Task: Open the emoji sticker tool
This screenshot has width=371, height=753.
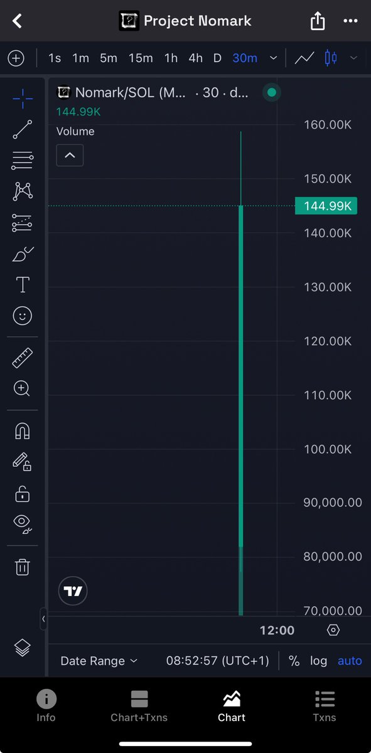Action: tap(23, 316)
